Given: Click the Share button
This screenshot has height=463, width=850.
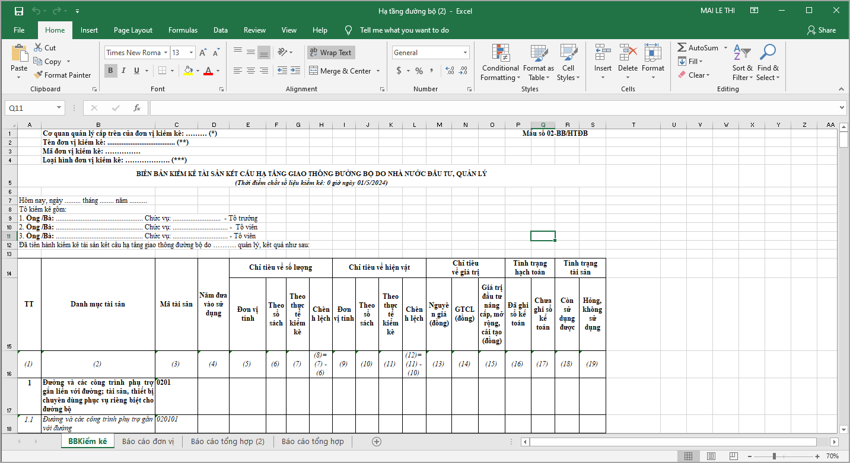Looking at the screenshot, I should coord(821,30).
